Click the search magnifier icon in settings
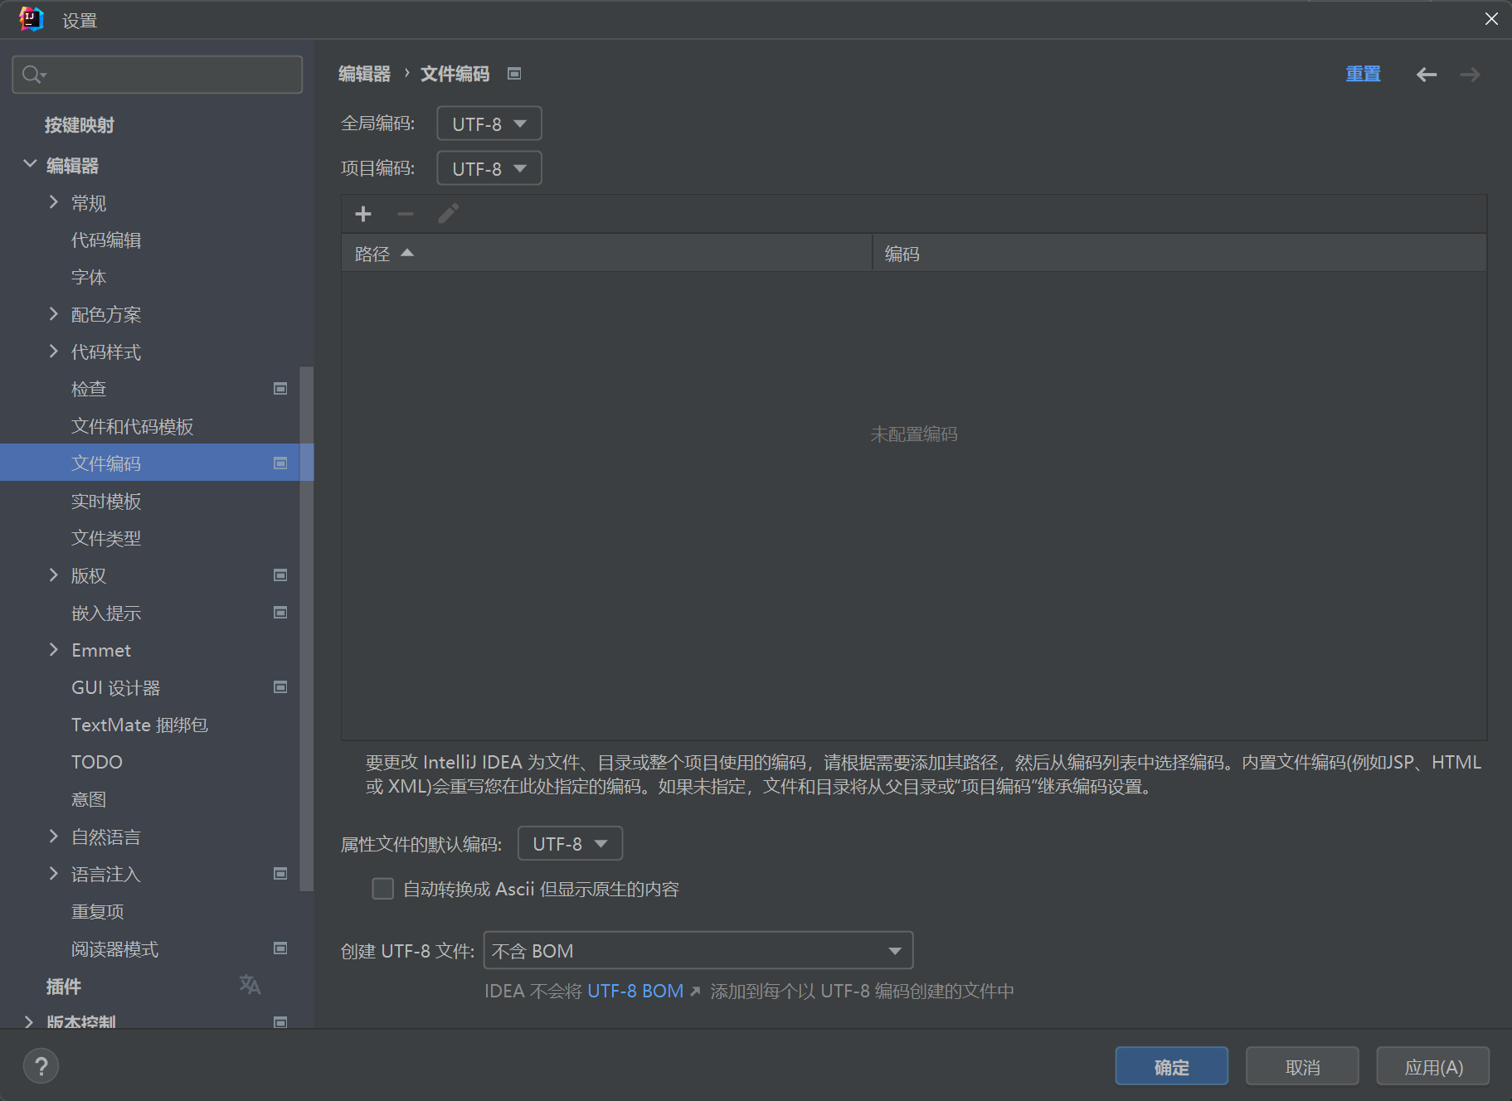 click(x=32, y=75)
